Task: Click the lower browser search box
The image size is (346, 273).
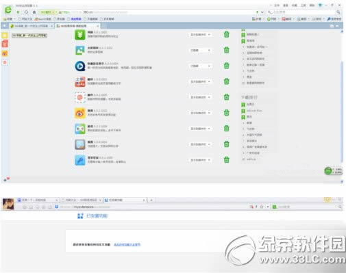Action: [x=307, y=207]
